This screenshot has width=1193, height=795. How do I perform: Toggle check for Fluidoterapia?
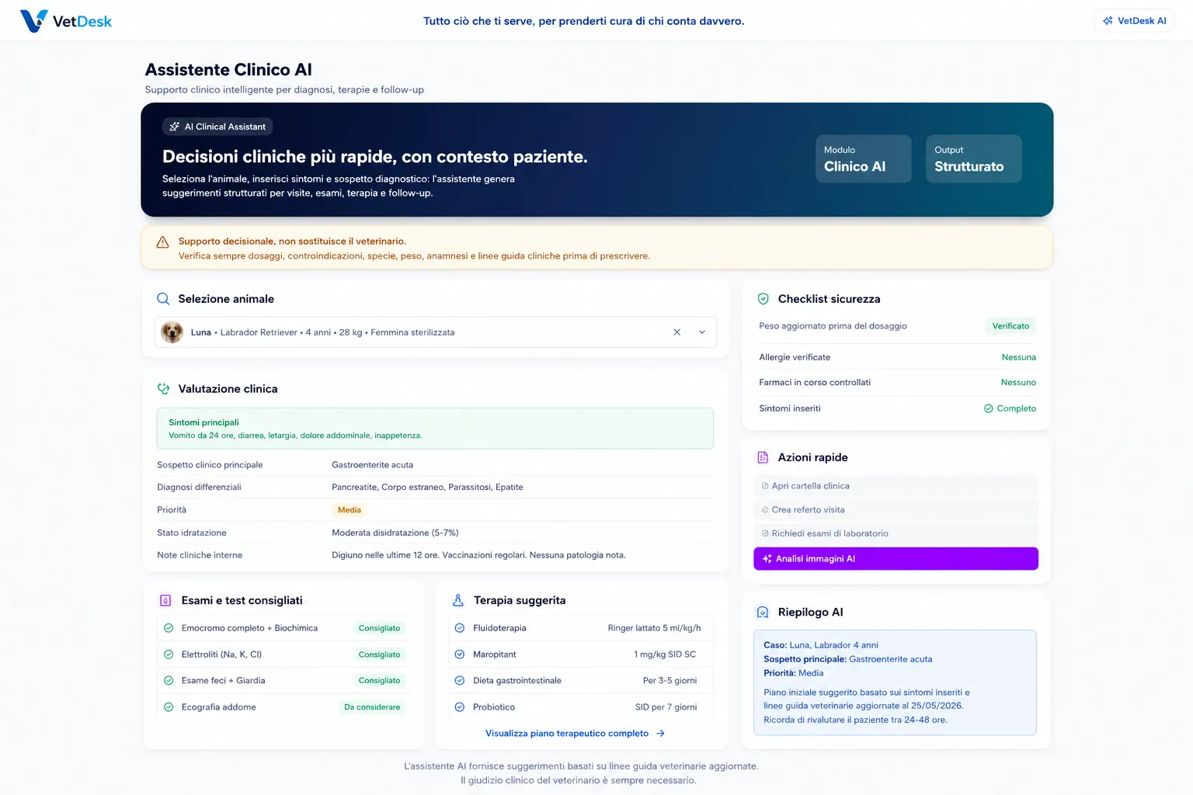click(x=460, y=628)
